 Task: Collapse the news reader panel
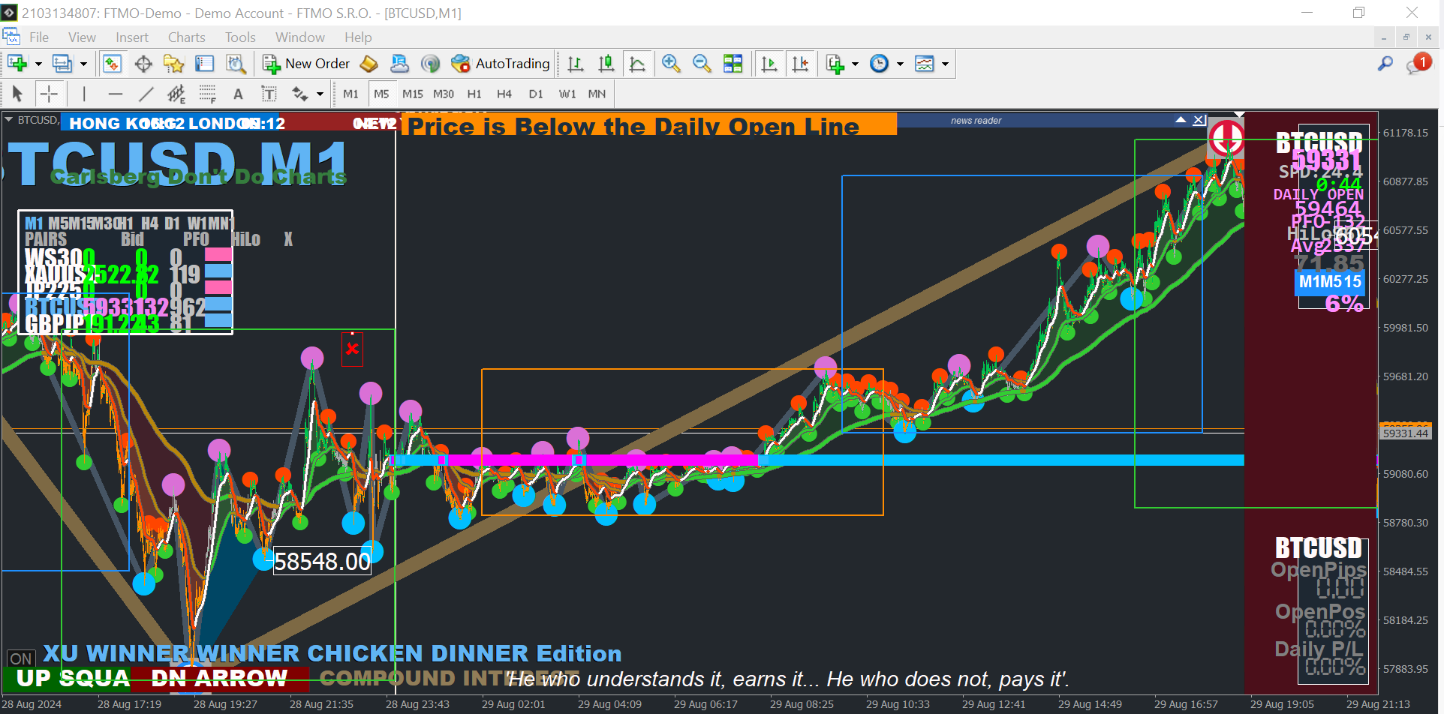tap(1181, 120)
